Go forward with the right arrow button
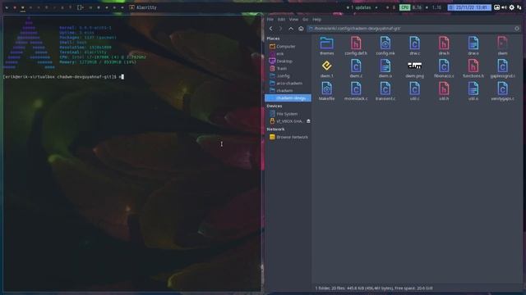This screenshot has height=295, width=526. [280, 29]
